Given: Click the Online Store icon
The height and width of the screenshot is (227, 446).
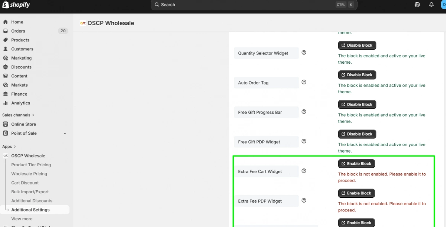Looking at the screenshot, I should (6, 124).
